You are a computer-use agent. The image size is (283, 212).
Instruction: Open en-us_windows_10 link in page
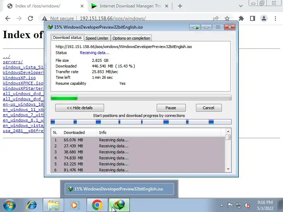[23, 104]
